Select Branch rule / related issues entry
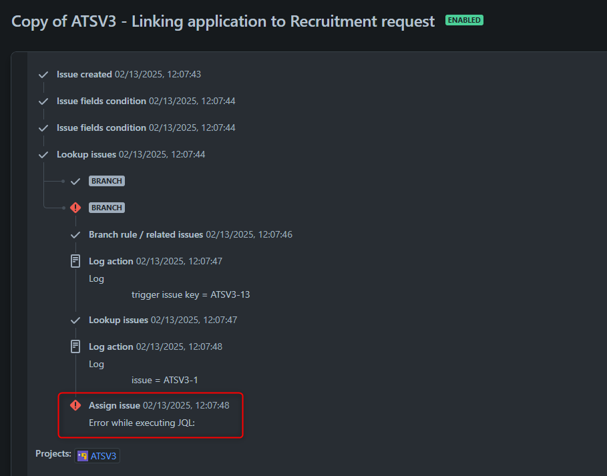The width and height of the screenshot is (607, 476). coord(190,234)
